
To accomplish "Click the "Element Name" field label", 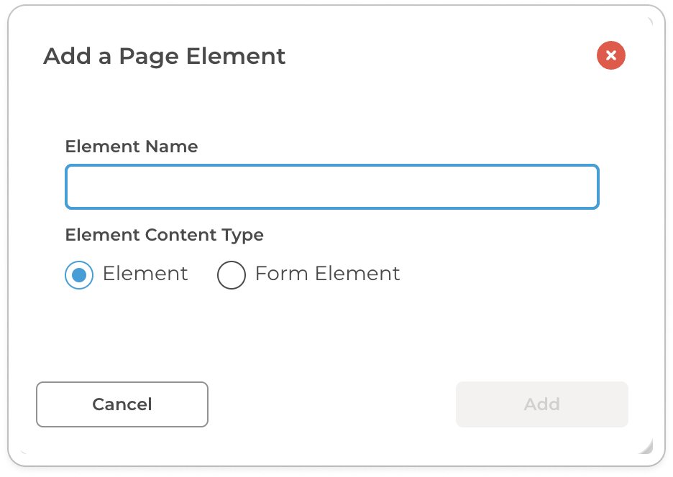I will coord(131,147).
